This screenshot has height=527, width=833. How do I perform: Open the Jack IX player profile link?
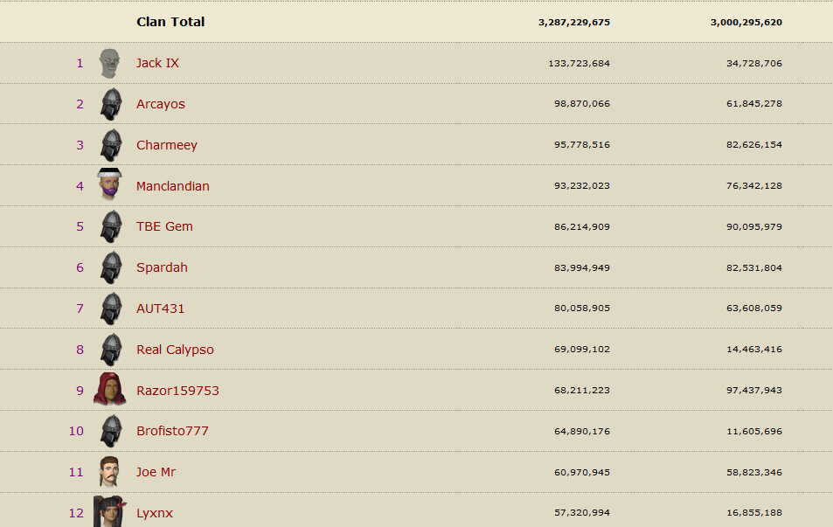click(x=157, y=63)
